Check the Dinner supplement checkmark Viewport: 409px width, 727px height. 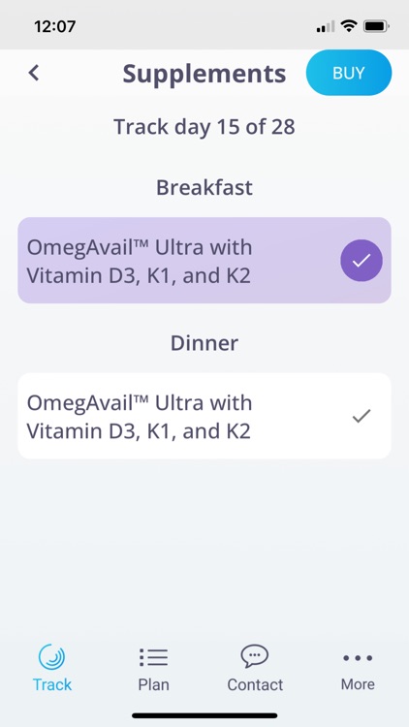[362, 416]
